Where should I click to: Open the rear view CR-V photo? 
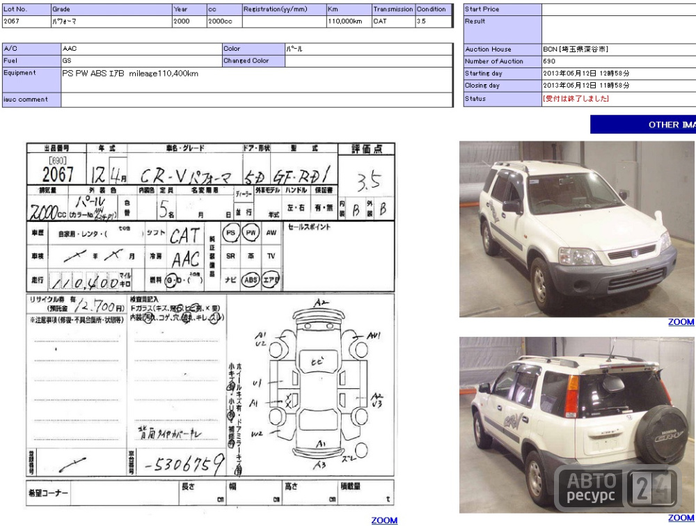(x=576, y=425)
